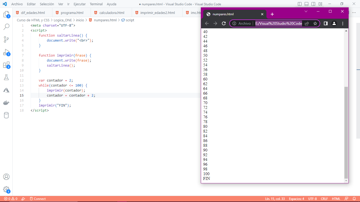This screenshot has width=360, height=202.
Task: Open the Accounts menu icon
Action: tap(6, 177)
